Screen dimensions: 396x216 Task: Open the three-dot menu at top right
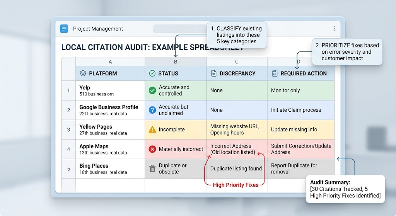click(334, 29)
